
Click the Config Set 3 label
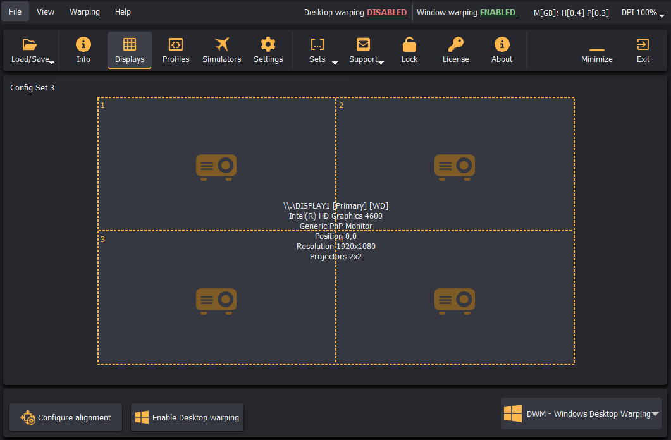click(32, 88)
